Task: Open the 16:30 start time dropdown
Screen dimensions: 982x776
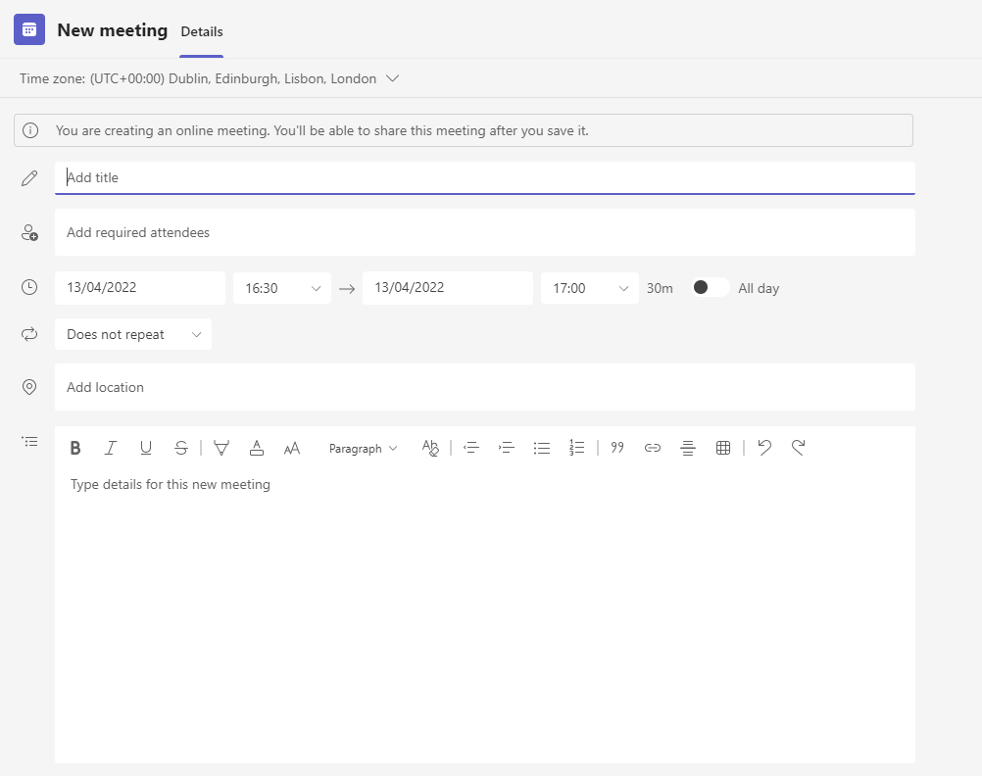Action: (282, 288)
